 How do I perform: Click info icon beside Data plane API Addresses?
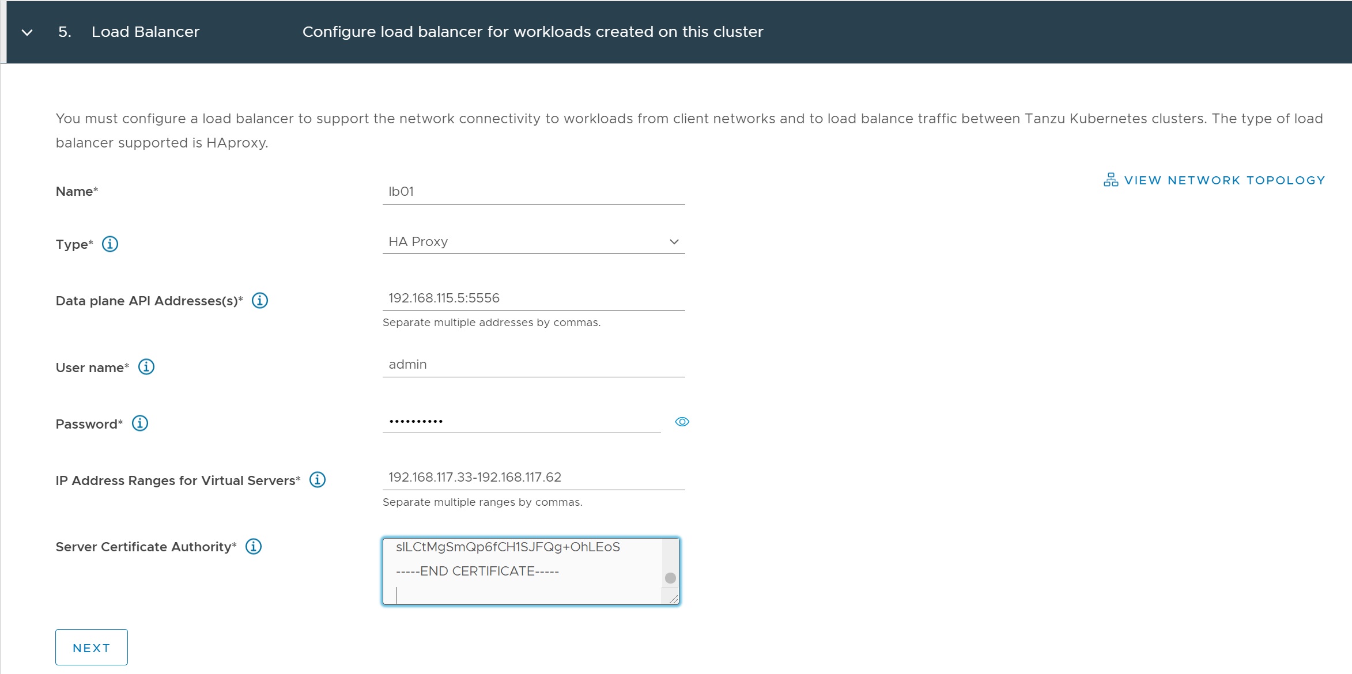(260, 301)
